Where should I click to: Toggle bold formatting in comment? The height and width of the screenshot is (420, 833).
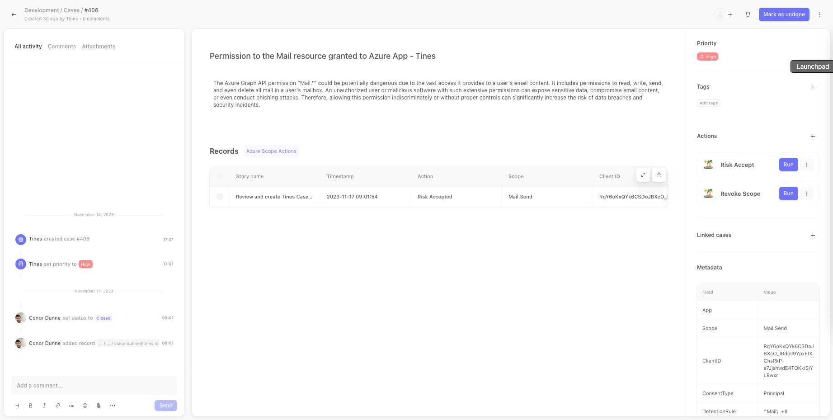coord(31,406)
